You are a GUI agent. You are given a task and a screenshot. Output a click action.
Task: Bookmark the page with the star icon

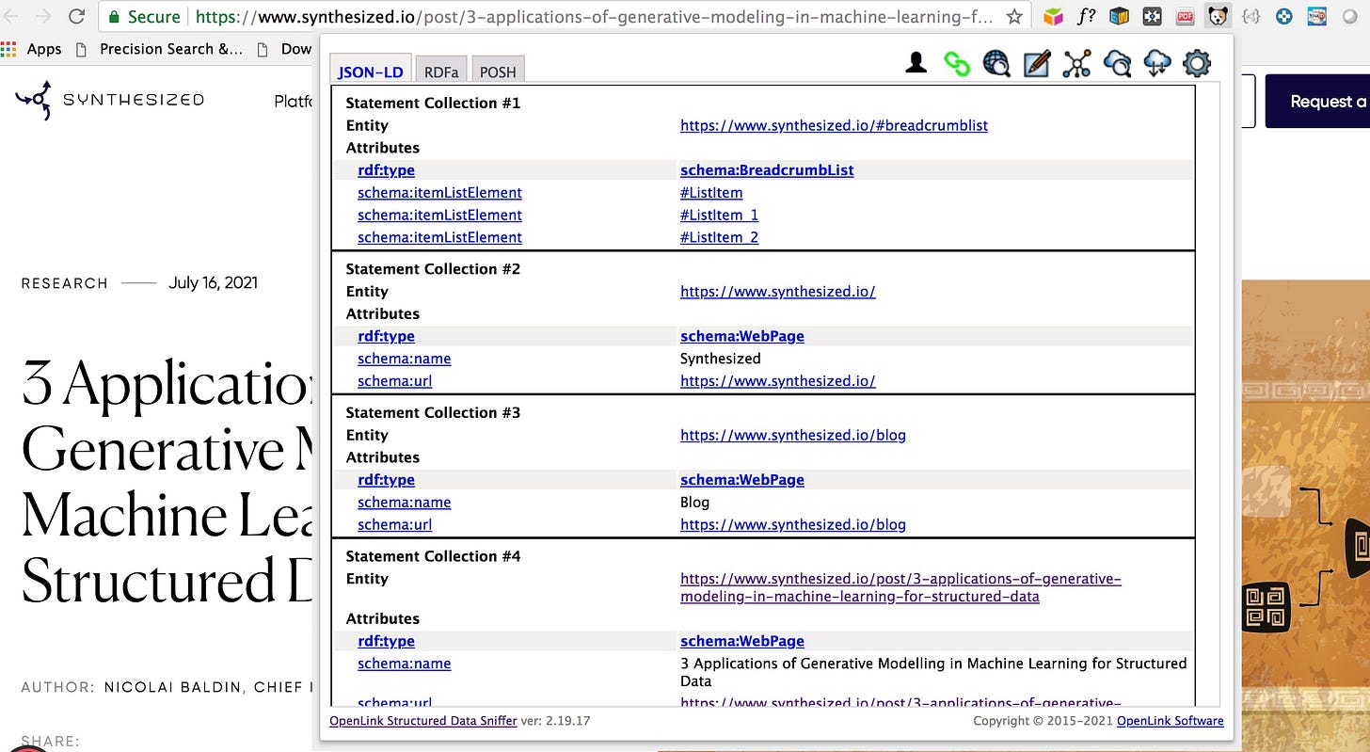(x=1014, y=16)
